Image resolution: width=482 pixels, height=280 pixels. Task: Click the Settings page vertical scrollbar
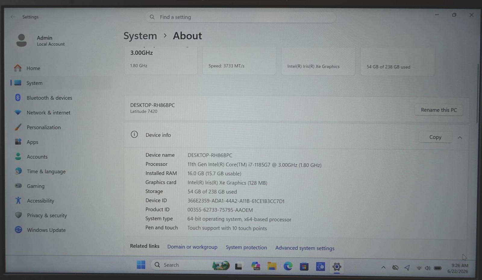(x=477, y=94)
